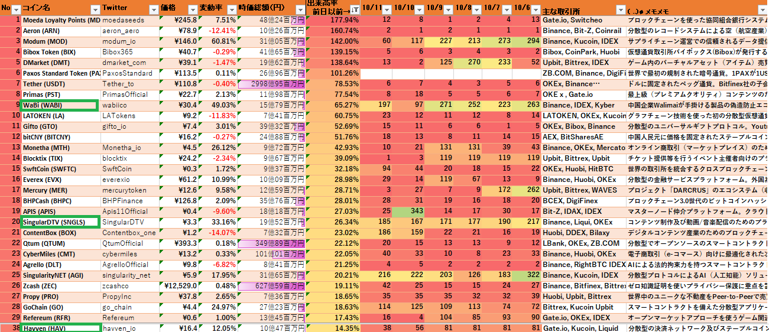The height and width of the screenshot is (332, 769).
Task: Open the No column filter dropdown
Action: (x=16, y=10)
